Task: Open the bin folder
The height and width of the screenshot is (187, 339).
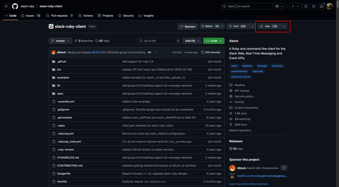Action: click(59, 69)
